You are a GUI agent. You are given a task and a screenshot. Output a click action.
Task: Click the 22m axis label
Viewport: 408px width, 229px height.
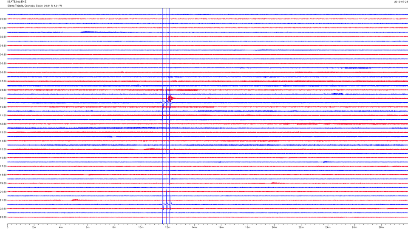pos(301,227)
